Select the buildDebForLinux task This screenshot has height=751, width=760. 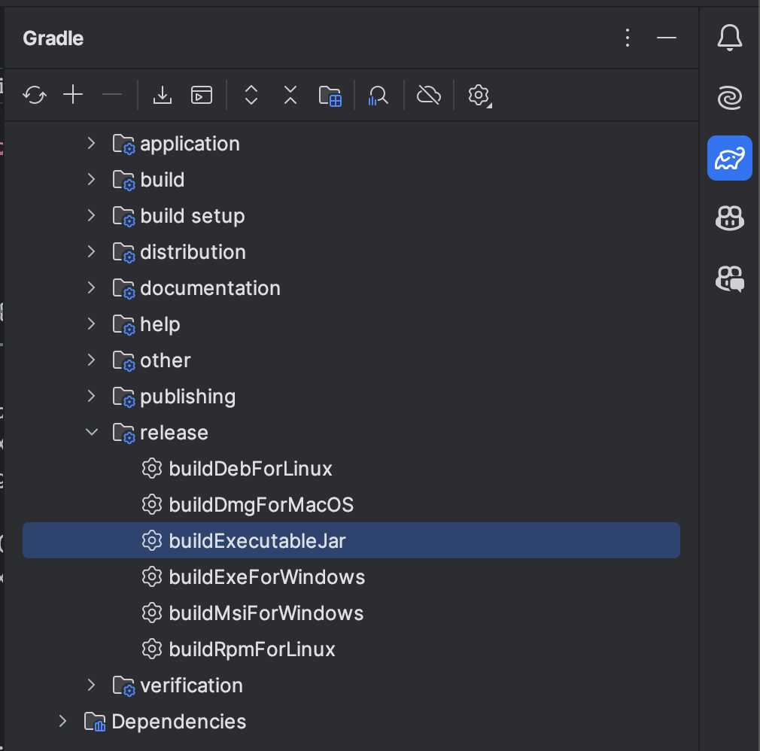[x=250, y=469]
